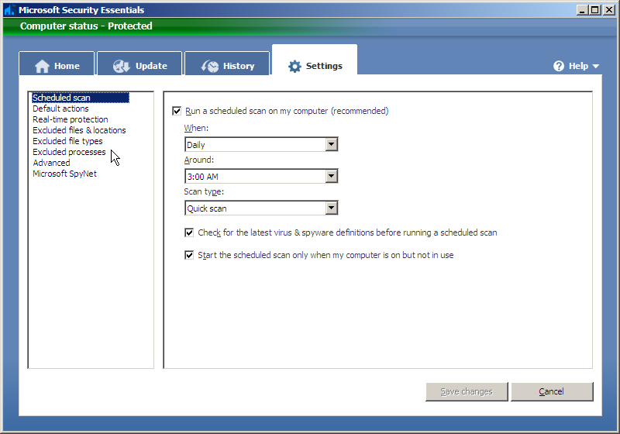Click the Save changes button
620x434 pixels.
coord(467,391)
